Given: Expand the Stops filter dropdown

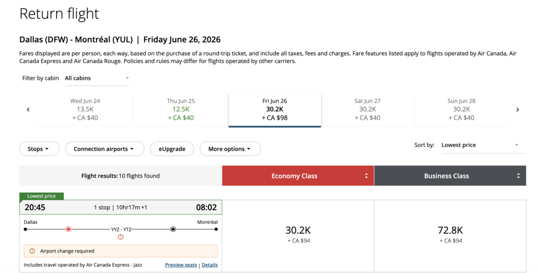Looking at the screenshot, I should (39, 149).
